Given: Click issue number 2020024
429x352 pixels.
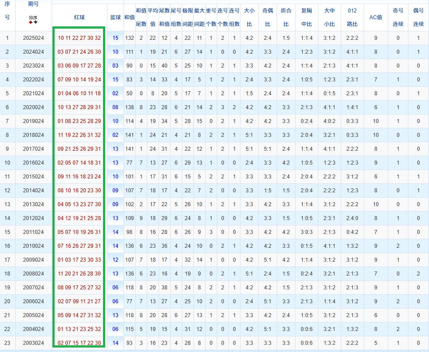Looking at the screenshot, I should point(33,107).
